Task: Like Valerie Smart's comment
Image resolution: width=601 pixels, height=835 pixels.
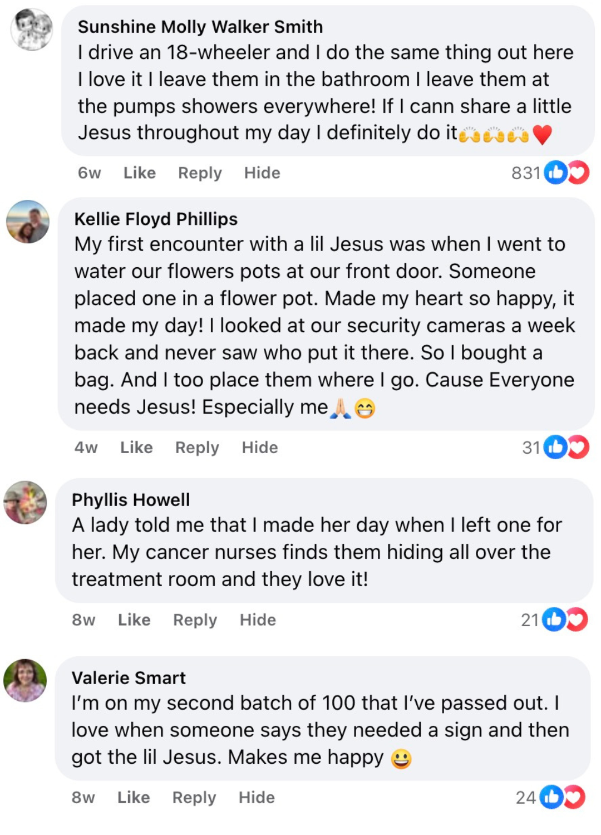Action: (134, 797)
